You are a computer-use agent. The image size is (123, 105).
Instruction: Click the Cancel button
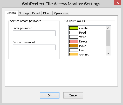[73, 95]
